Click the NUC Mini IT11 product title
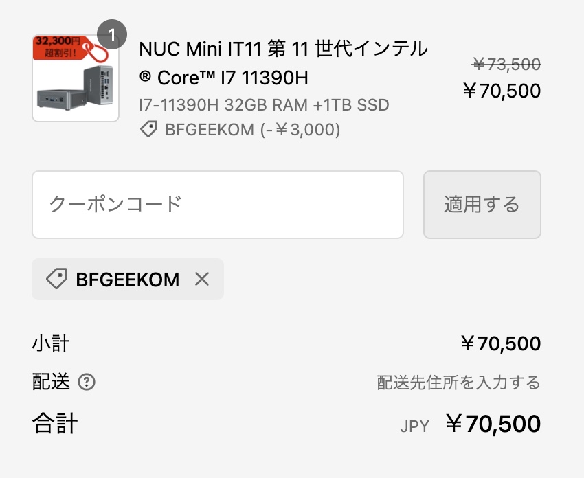Image resolution: width=584 pixels, height=478 pixels. (283, 63)
